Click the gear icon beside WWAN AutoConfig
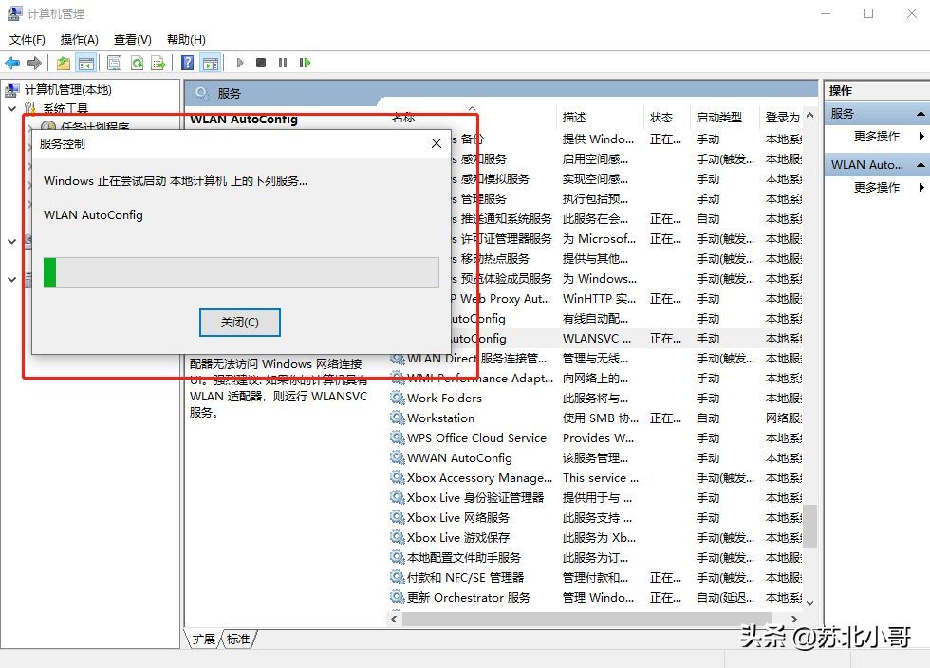The image size is (930, 668). coord(397,457)
